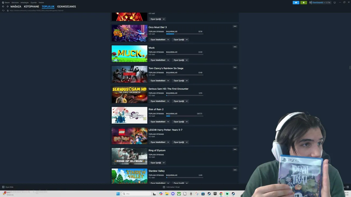Open the Risk of Rain 2 title link
The width and height of the screenshot is (351, 197).
pyautogui.click(x=156, y=109)
